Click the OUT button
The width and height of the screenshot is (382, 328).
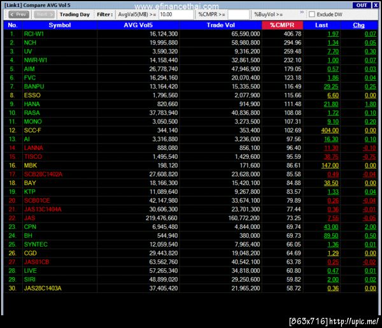362,5
